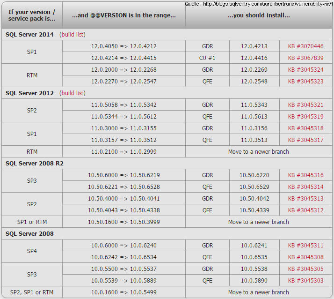The height and width of the screenshot is (299, 334).
Task: Select the version range 10.0.6242 => 10.0.6534
Action: click(x=124, y=257)
